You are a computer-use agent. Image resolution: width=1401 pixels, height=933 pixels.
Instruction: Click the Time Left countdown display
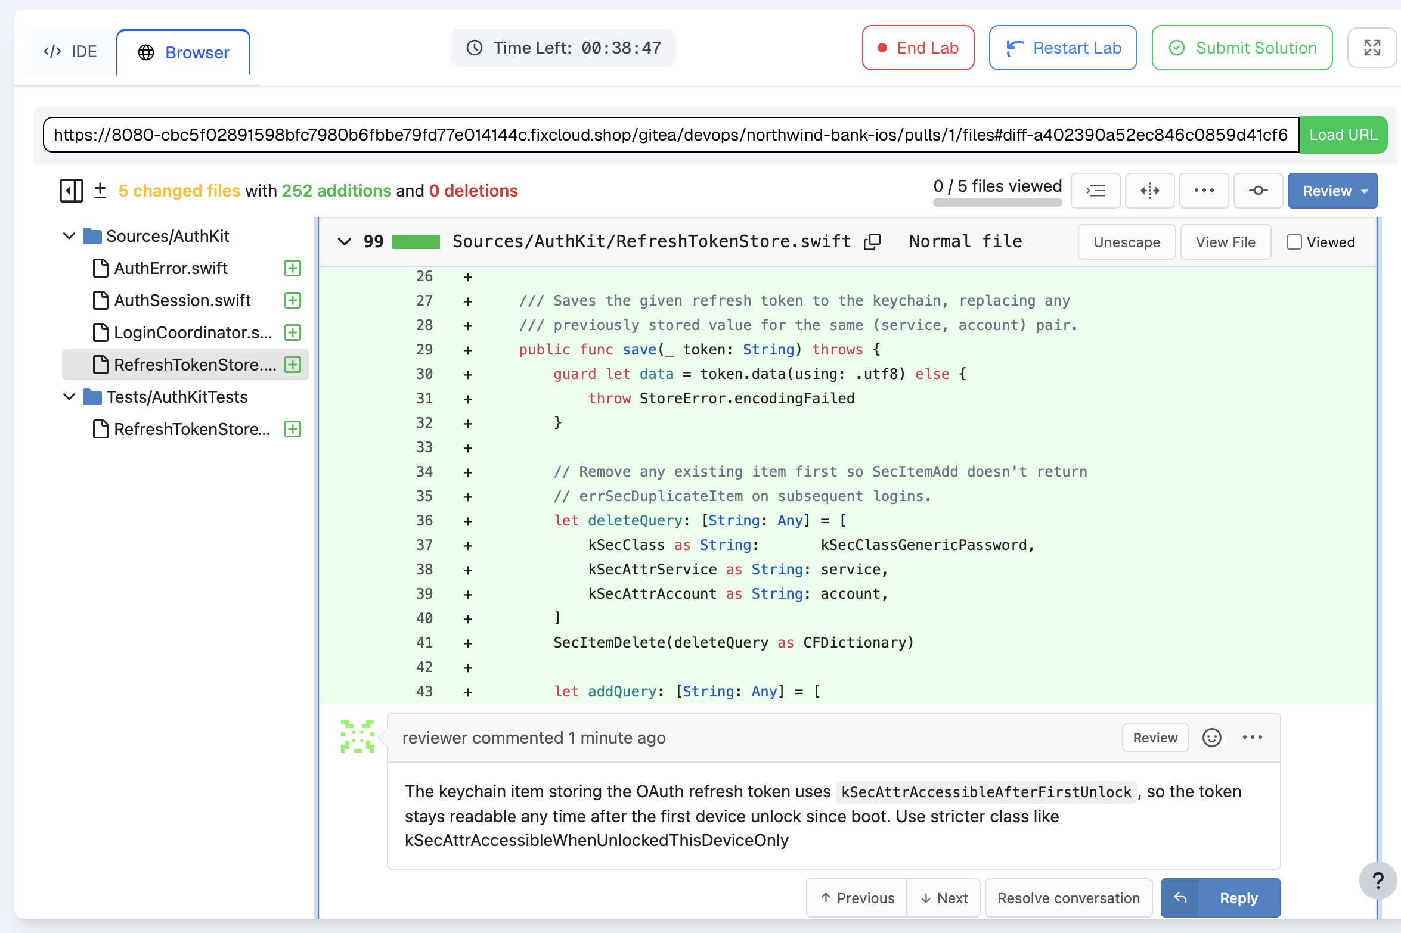(x=563, y=48)
